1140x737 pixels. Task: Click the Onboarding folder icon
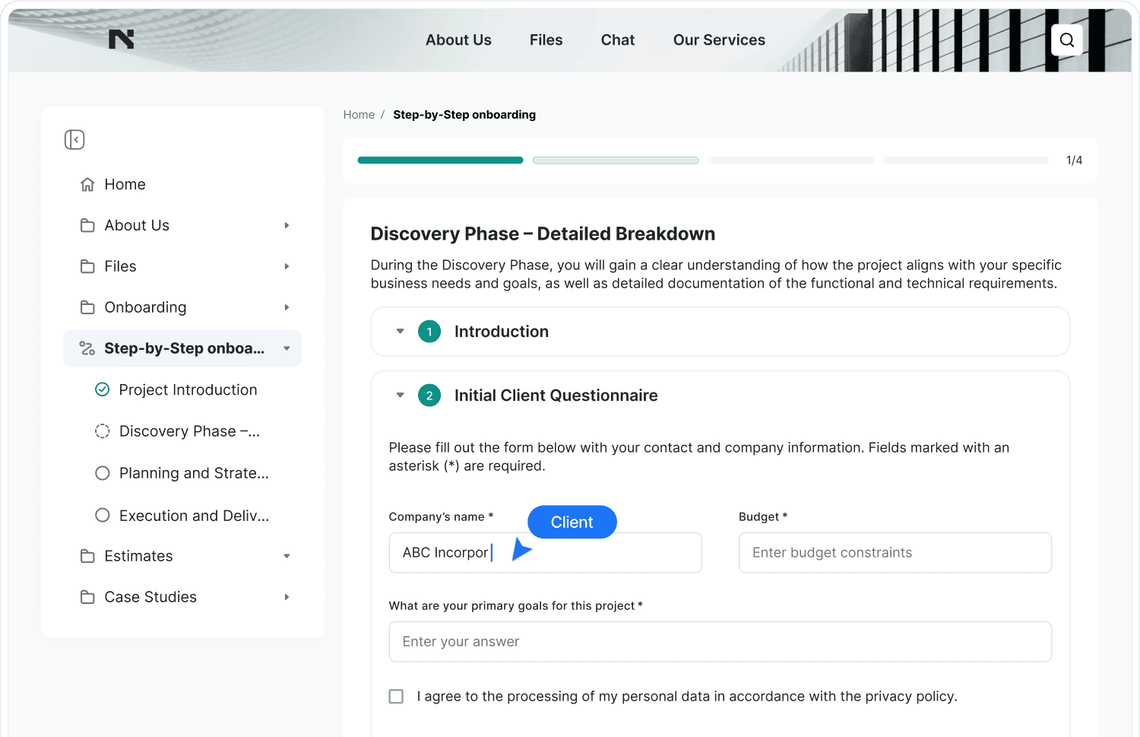87,307
